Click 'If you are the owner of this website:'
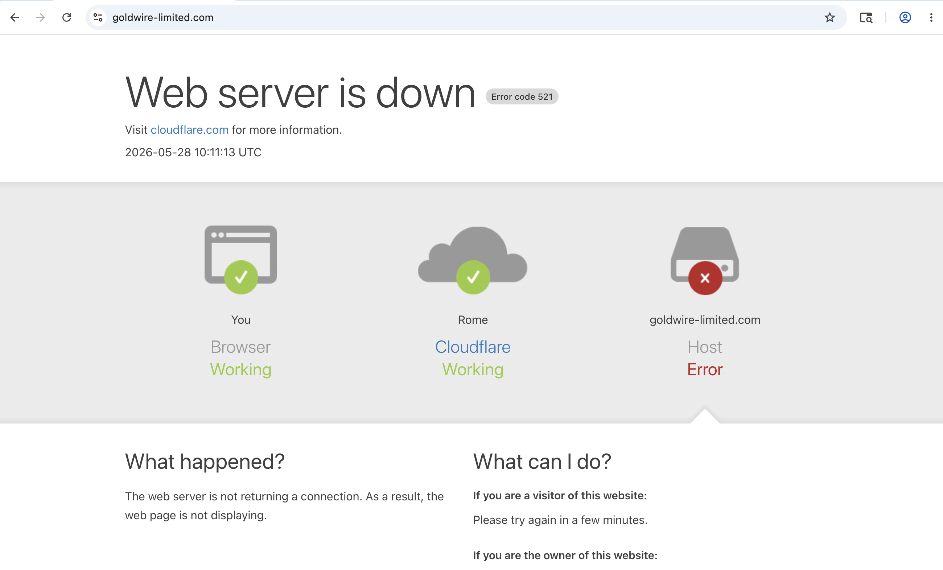The image size is (943, 570). (x=565, y=555)
